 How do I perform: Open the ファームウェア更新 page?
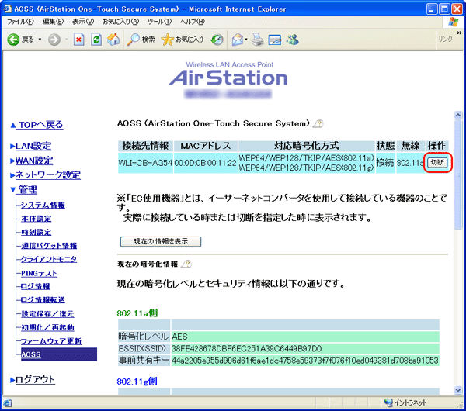(51, 341)
